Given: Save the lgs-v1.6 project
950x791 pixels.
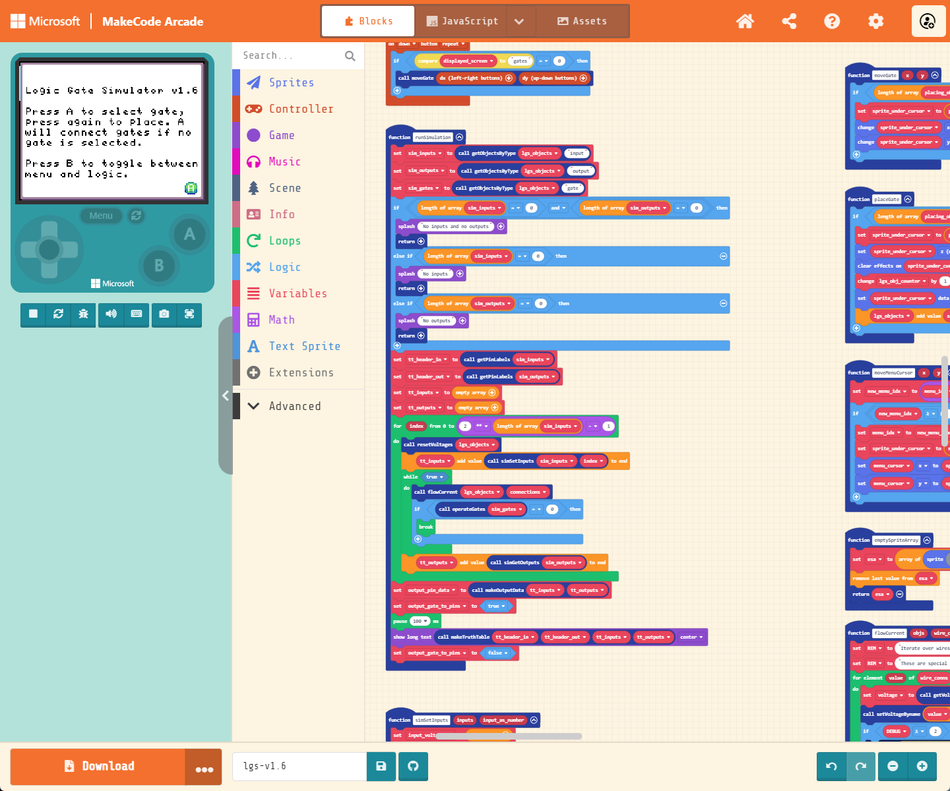Looking at the screenshot, I should (x=381, y=766).
